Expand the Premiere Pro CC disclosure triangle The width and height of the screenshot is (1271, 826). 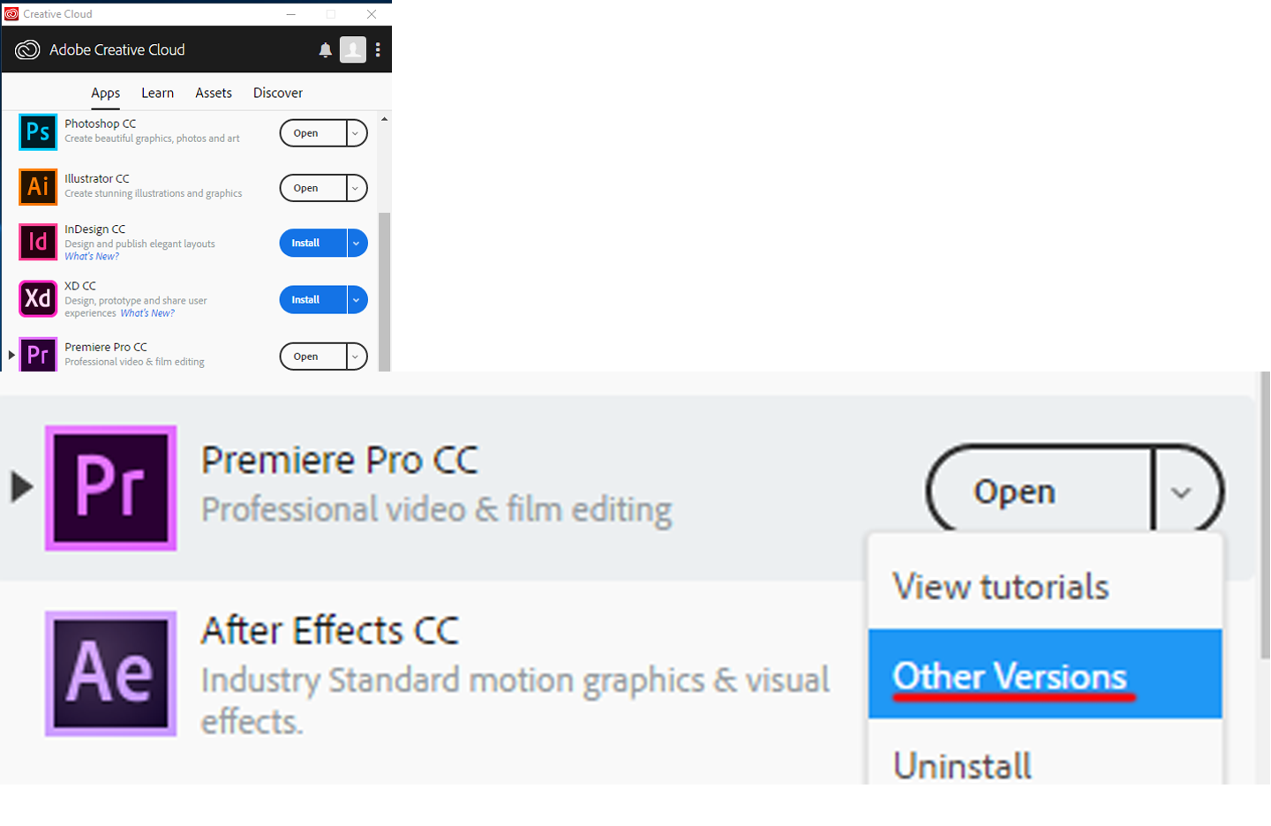coord(11,355)
